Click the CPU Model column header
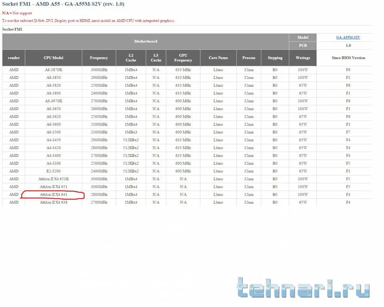Screen dimensions: 384x307 click(x=54, y=58)
